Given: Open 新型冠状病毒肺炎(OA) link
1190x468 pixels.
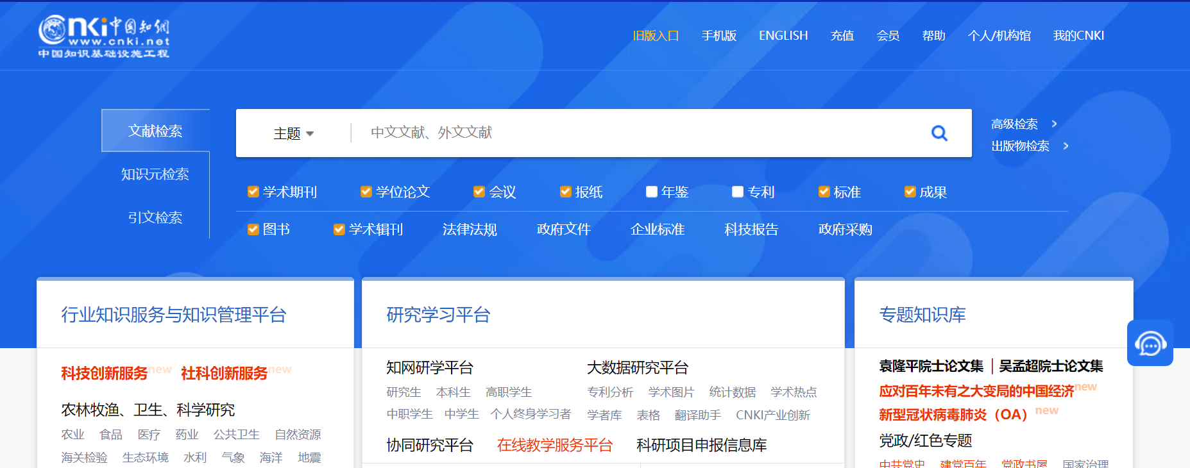Looking at the screenshot, I should (953, 415).
